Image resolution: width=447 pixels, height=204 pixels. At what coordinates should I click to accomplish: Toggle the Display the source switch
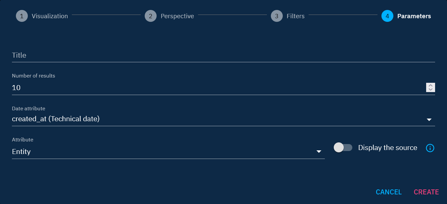pos(343,148)
